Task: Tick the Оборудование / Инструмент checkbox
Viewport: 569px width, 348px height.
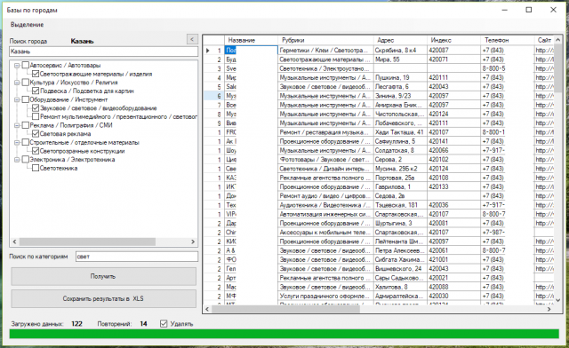Action: point(26,99)
